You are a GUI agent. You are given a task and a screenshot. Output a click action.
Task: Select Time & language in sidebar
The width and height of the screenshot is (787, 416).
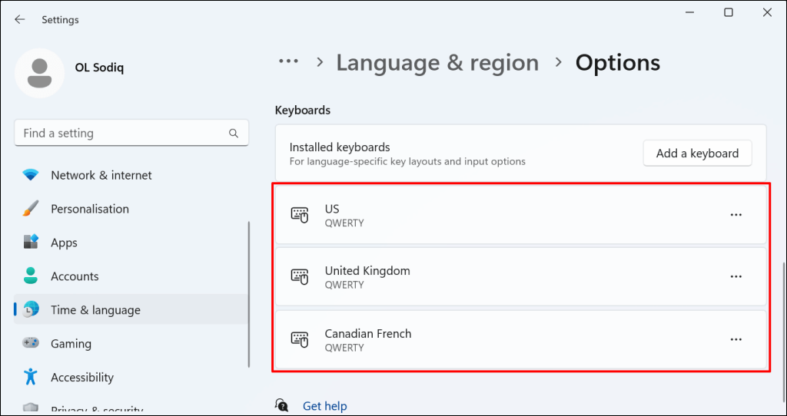pyautogui.click(x=95, y=310)
